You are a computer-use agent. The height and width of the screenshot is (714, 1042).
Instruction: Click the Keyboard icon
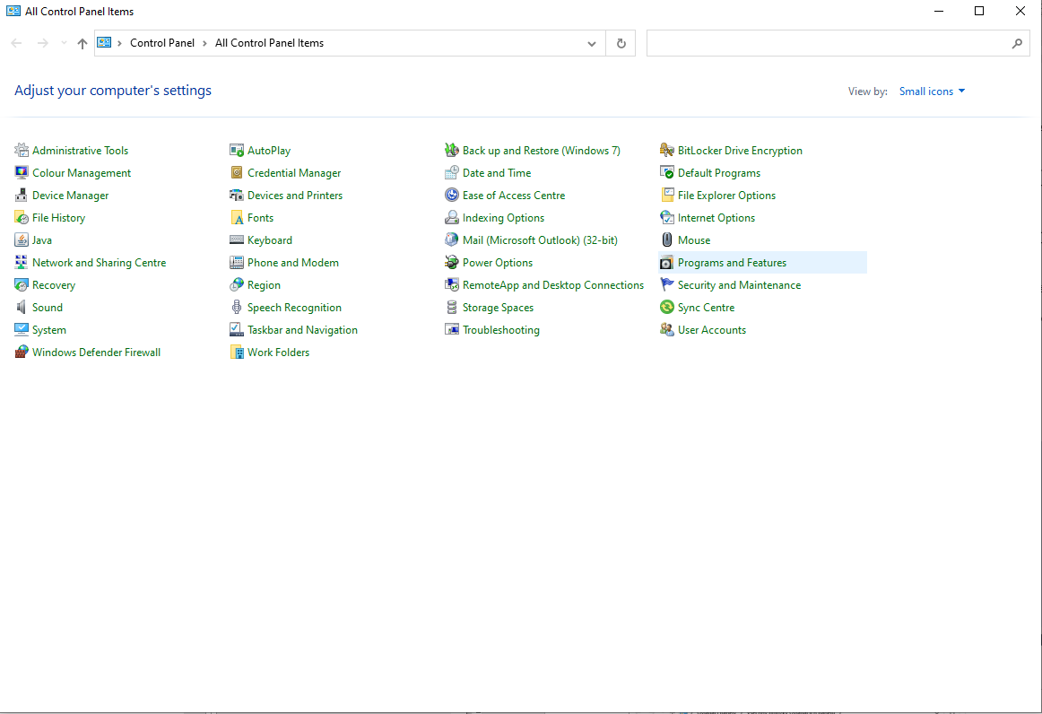coord(237,240)
